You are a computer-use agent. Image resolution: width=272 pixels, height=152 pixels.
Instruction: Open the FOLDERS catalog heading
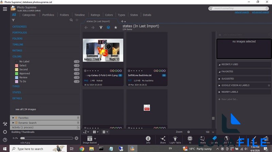[x=17, y=39]
